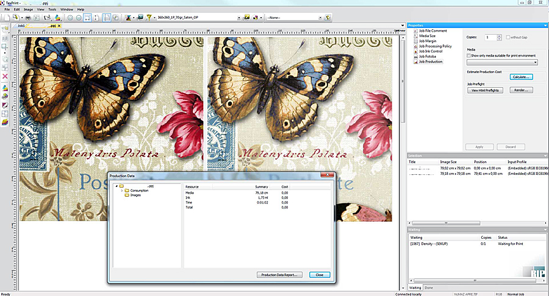Open Job Margin properties
Viewport: 549px width, 296px height.
pyautogui.click(x=428, y=41)
